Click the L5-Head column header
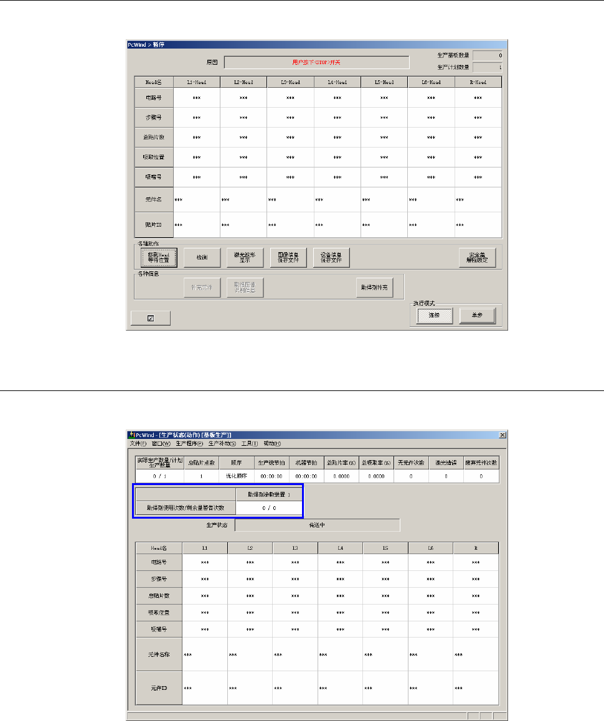Image resolution: width=604 pixels, height=721 pixels. click(x=384, y=82)
